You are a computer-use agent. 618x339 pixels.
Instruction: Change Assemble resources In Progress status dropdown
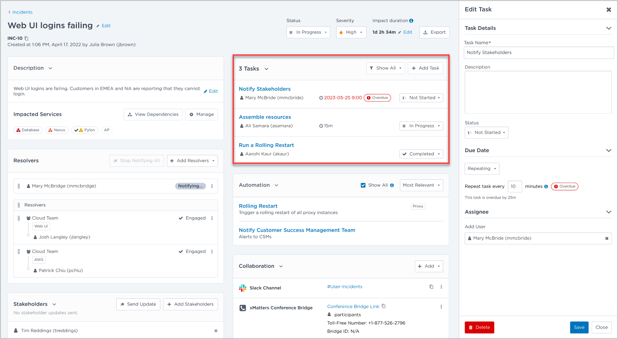(421, 126)
